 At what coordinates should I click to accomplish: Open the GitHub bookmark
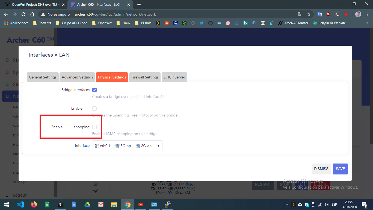210,23
